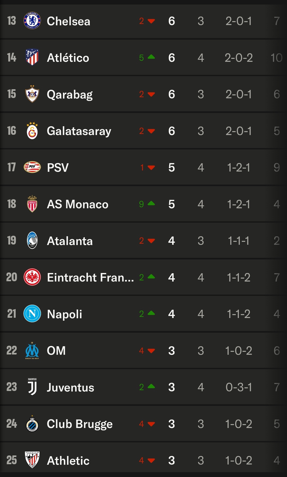Tap Atlético's green up arrow
Viewport: 287px width, 477px height.
click(151, 57)
